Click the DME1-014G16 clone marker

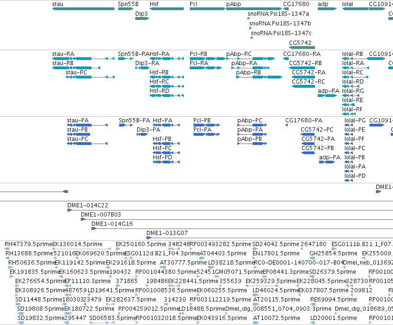[x=94, y=229]
